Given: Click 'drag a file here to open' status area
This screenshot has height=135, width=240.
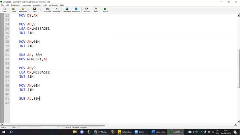Looking at the screenshot, I should [x=76, y=127].
